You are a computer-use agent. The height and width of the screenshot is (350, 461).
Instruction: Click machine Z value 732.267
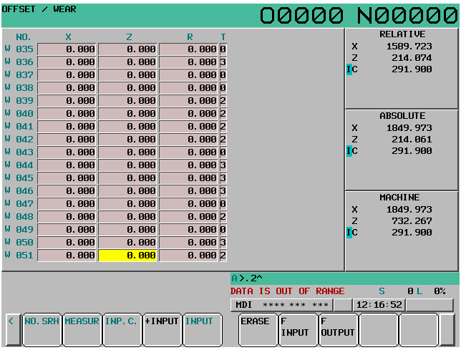tap(412, 221)
